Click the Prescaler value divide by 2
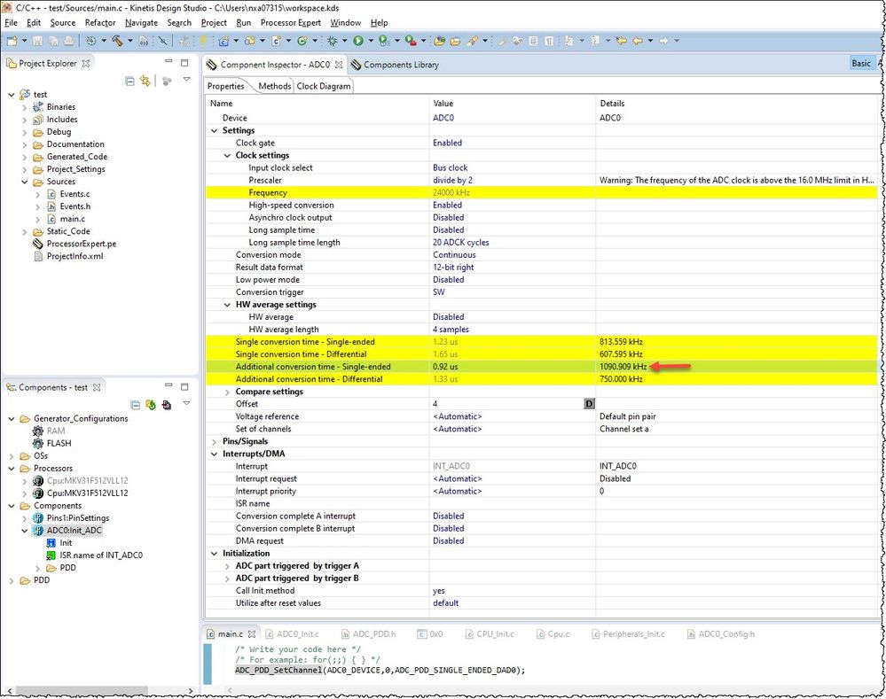The width and height of the screenshot is (886, 699). tap(452, 180)
